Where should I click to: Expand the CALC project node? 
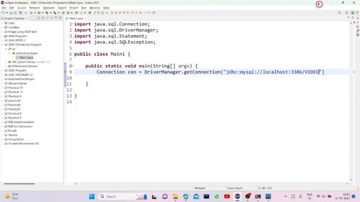pos(2,23)
